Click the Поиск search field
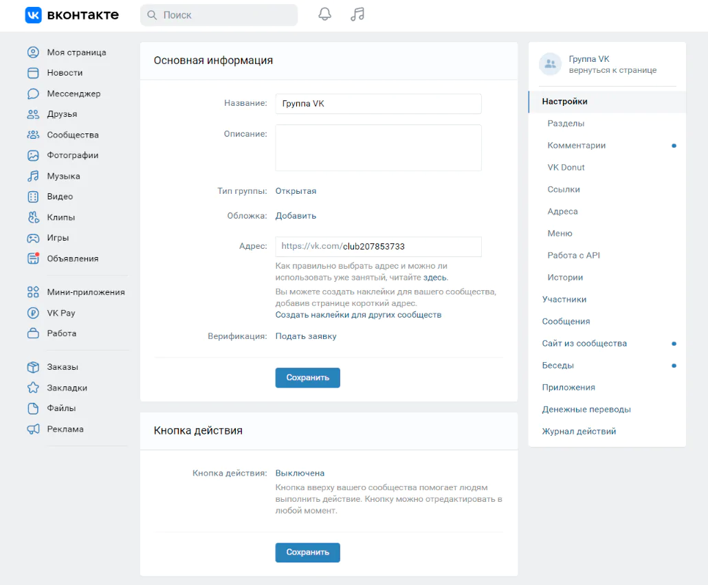 pyautogui.click(x=219, y=15)
